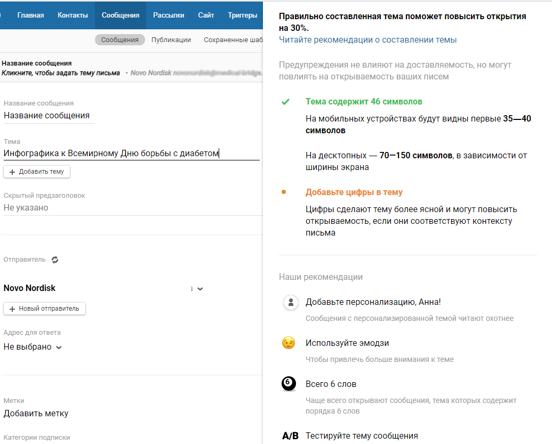Click the hidden preheader field

(x=131, y=208)
